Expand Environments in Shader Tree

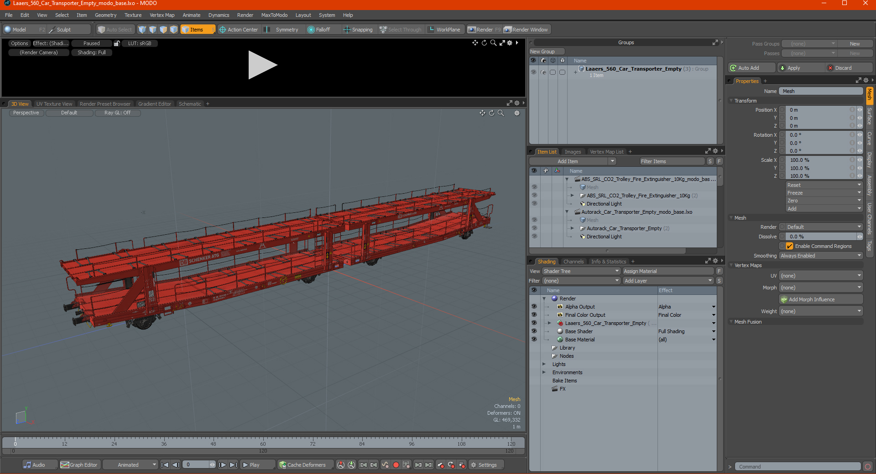pos(544,372)
